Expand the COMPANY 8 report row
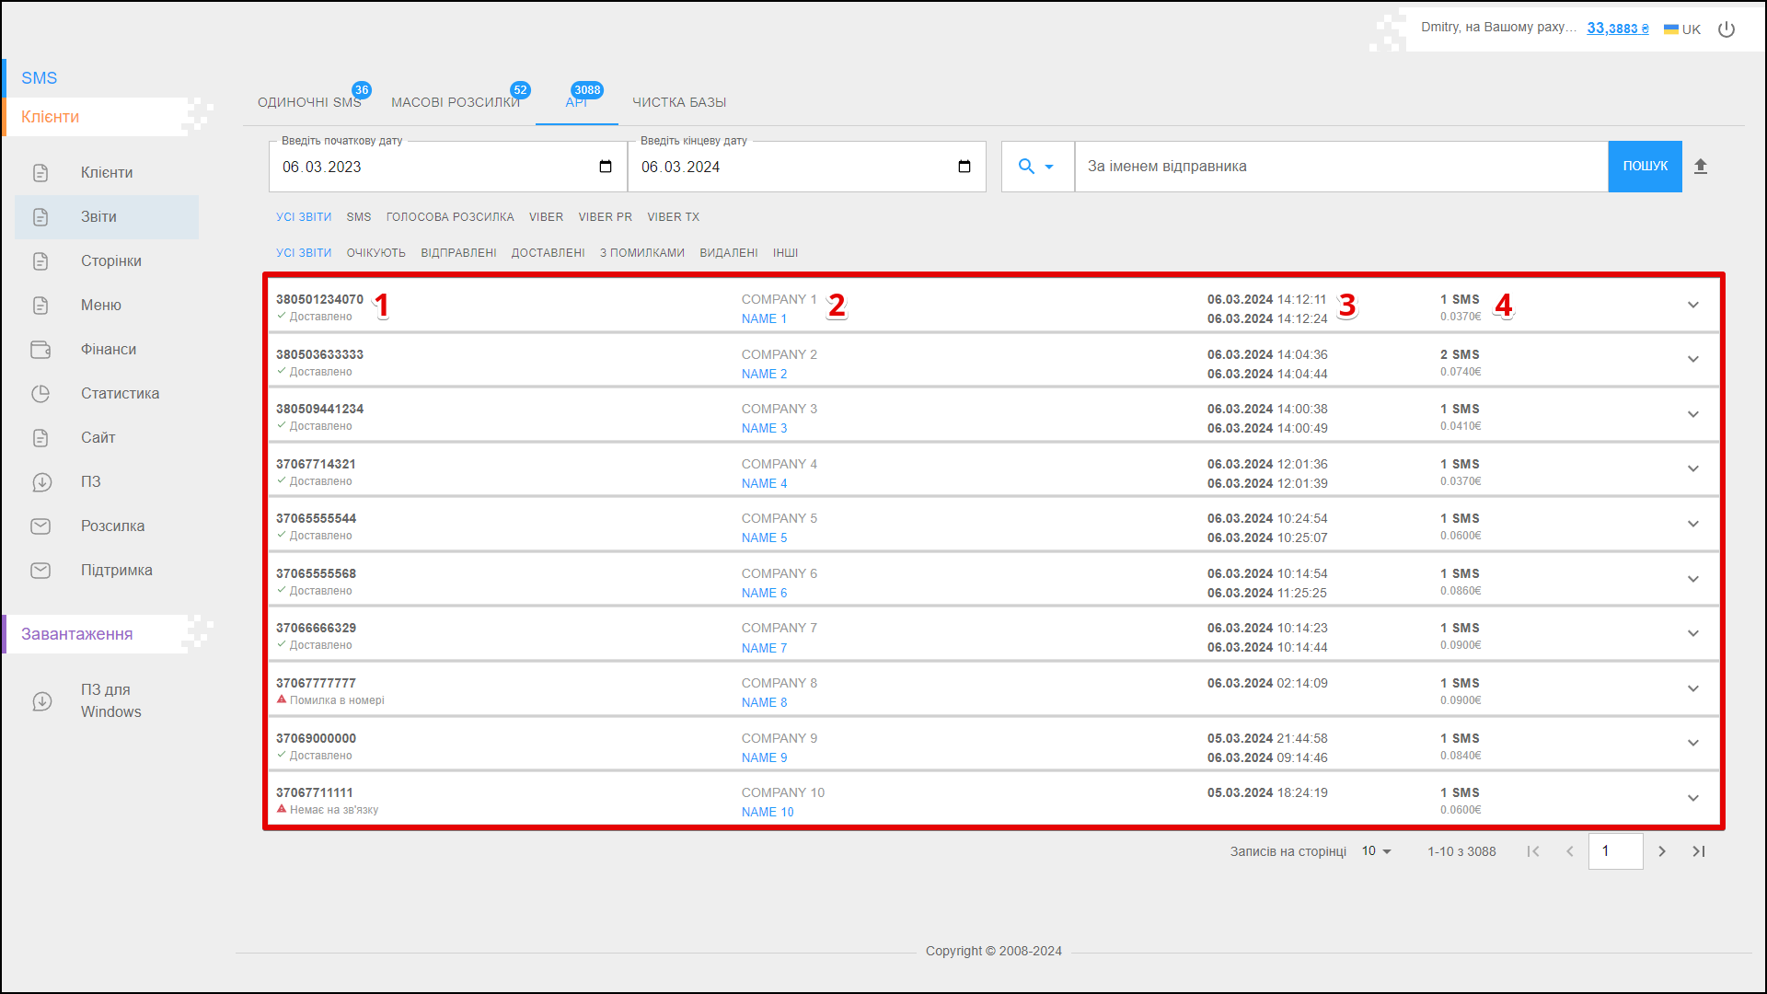1767x994 pixels. [x=1693, y=688]
